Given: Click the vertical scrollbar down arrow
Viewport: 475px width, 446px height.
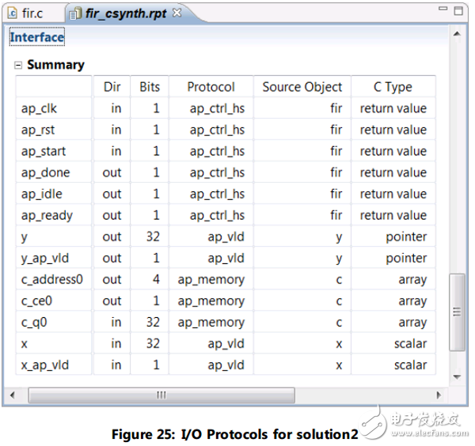Looking at the screenshot, I should tap(456, 377).
